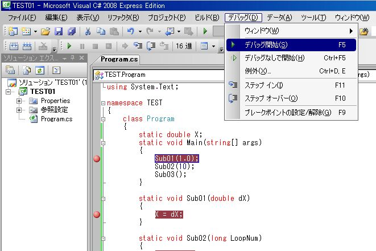Click the Break All pause icon
Image resolution: width=376 pixels, height=251 pixels.
(82, 46)
